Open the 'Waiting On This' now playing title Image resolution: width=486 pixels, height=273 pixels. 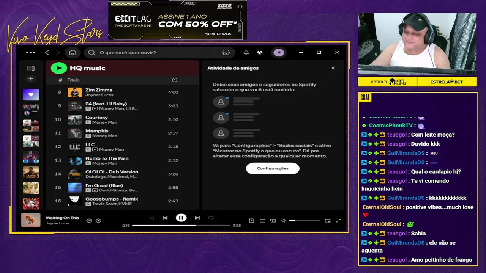pos(62,218)
